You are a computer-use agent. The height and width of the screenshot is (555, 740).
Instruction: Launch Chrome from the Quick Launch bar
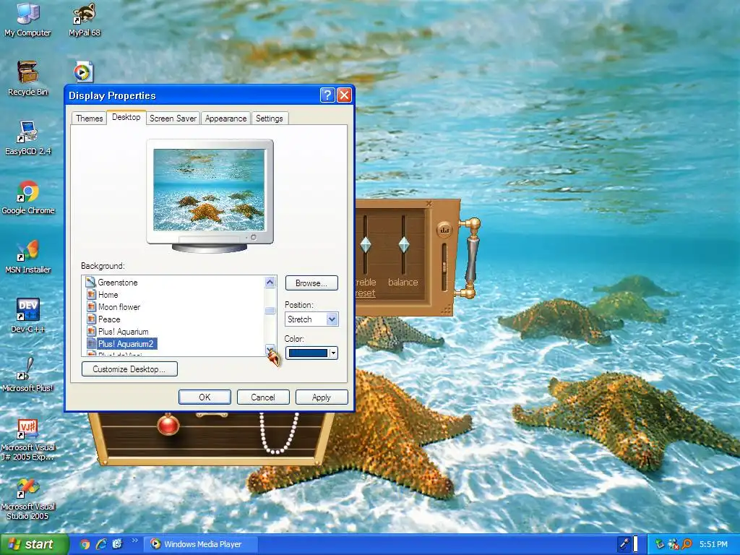(x=85, y=544)
